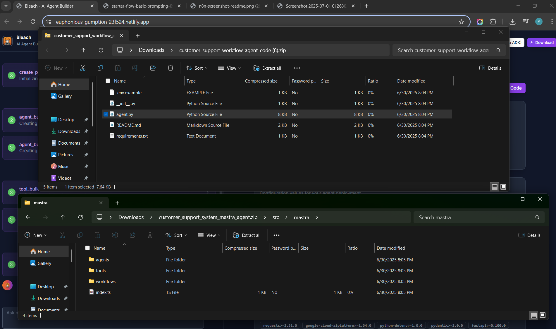Open the See more (three dots) menu in mastra toolbar
Viewport: 556px width, 329px height.
(276, 235)
